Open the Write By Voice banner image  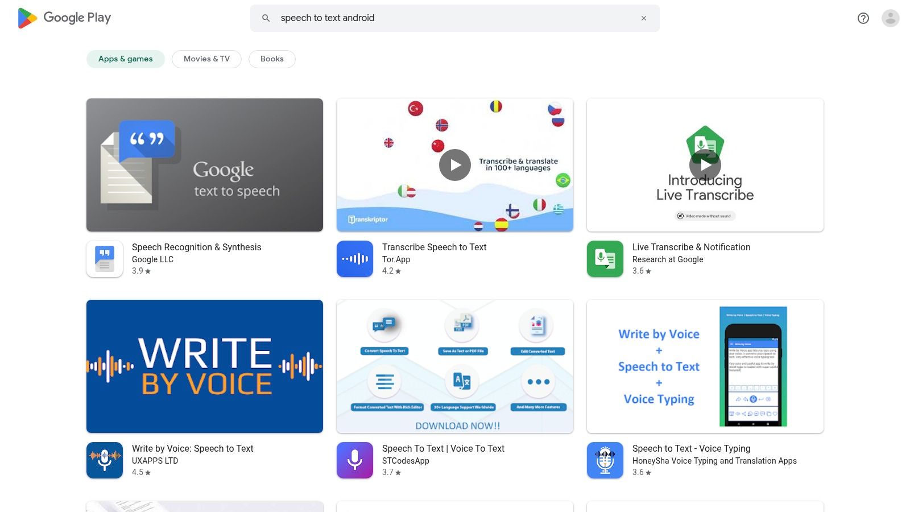205,366
